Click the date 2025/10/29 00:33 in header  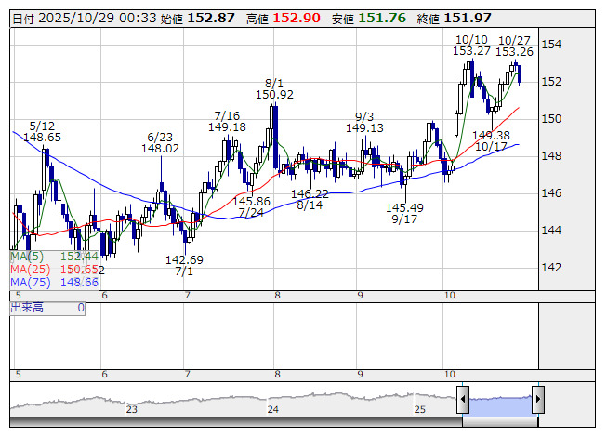[98, 19]
